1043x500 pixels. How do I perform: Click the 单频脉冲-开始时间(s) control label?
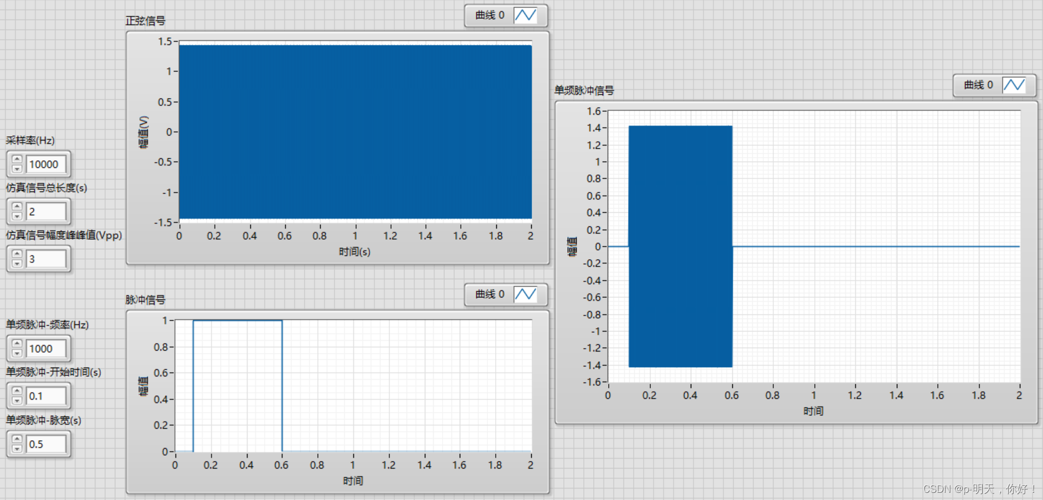[54, 372]
